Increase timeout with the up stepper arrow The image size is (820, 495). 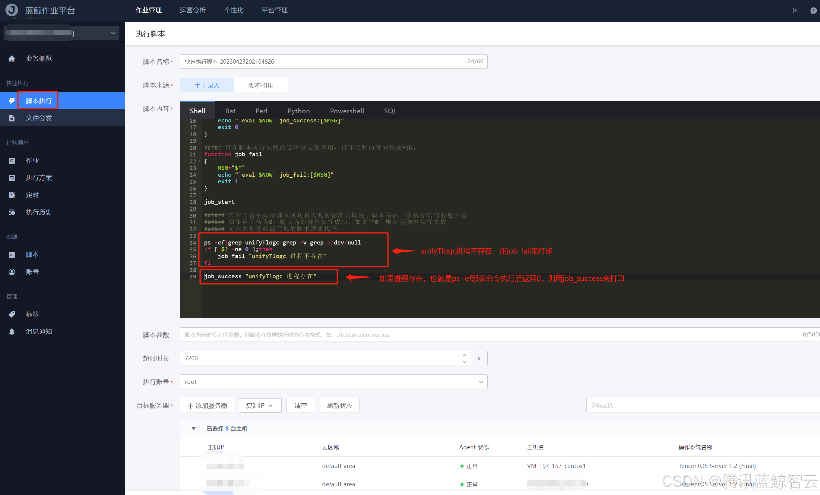pyautogui.click(x=464, y=355)
